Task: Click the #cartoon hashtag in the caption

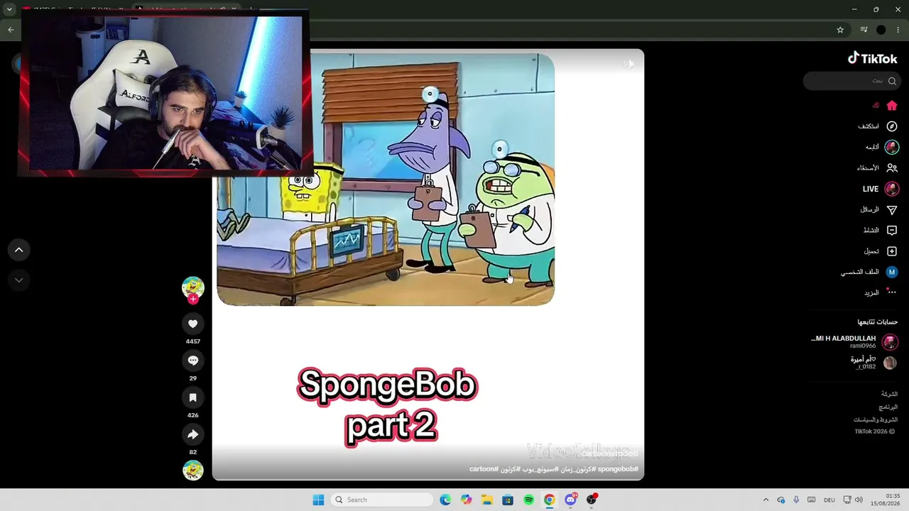Action: [x=484, y=469]
